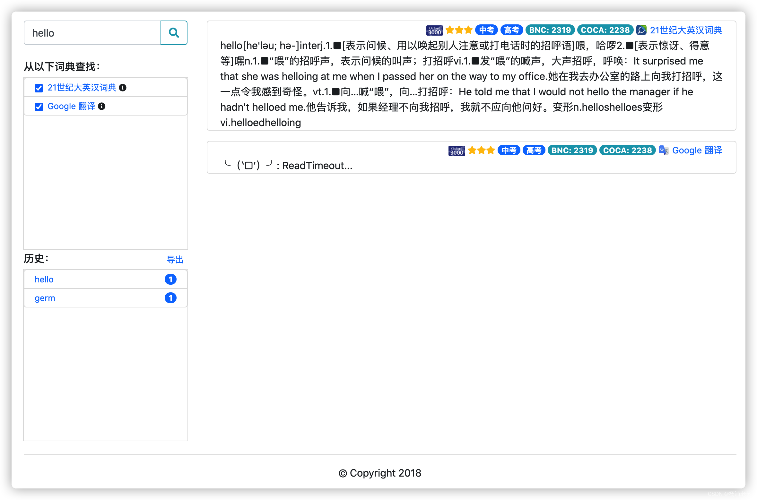The width and height of the screenshot is (757, 500).
Task: Click info icon beside 21世纪大英汉词典
Action: click(x=123, y=88)
